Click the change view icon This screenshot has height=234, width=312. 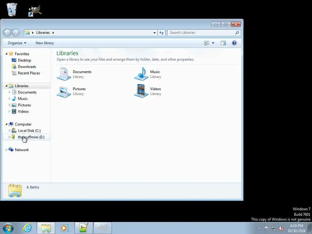(207, 43)
